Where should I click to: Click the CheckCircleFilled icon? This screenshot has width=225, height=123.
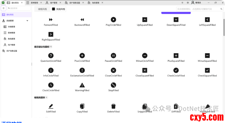point(176,70)
